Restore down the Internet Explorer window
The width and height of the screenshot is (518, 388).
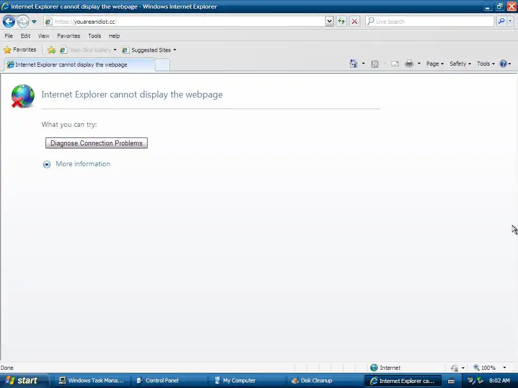point(499,7)
